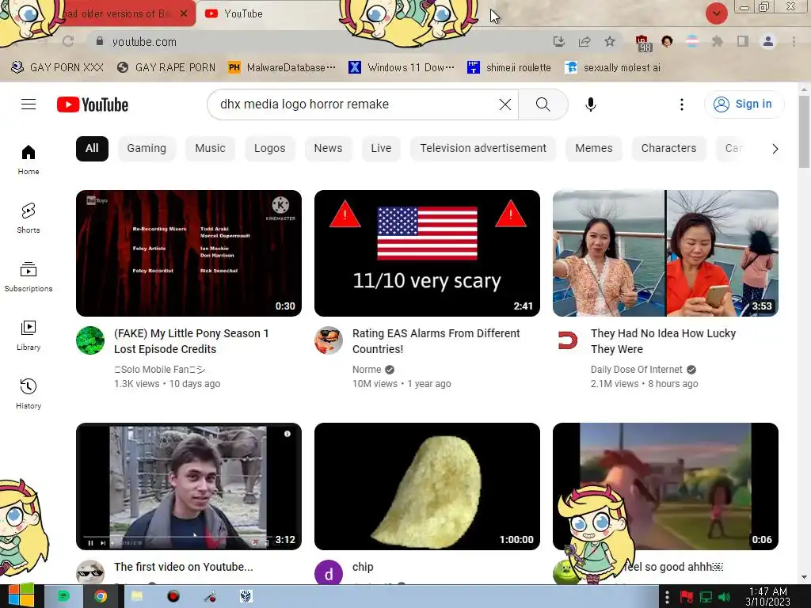Click the green clover channel avatar
The width and height of the screenshot is (811, 608).
(90, 340)
